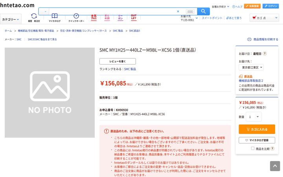Open My Catalog book icon
Image resolution: width=283 pixels, height=177 pixels.
[x=55, y=18]
